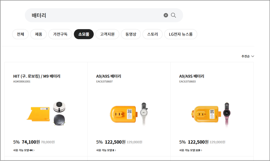Click the 122,500원 price under EAC63758607
This screenshot has height=161, width=270.
115,142
